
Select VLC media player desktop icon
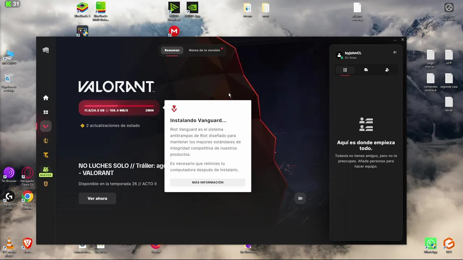[9, 247]
